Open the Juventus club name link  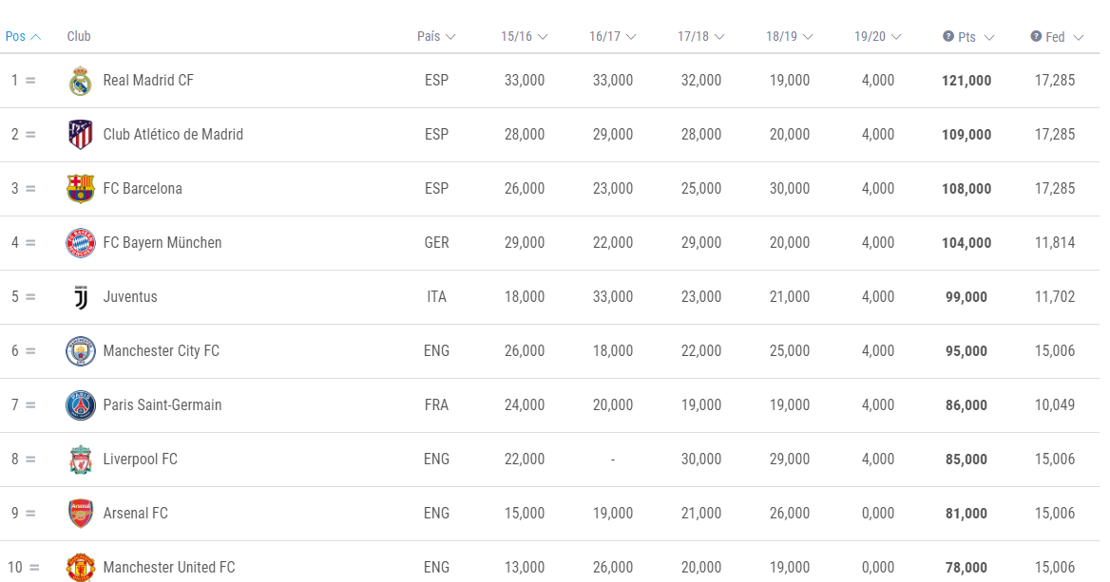[x=130, y=297]
